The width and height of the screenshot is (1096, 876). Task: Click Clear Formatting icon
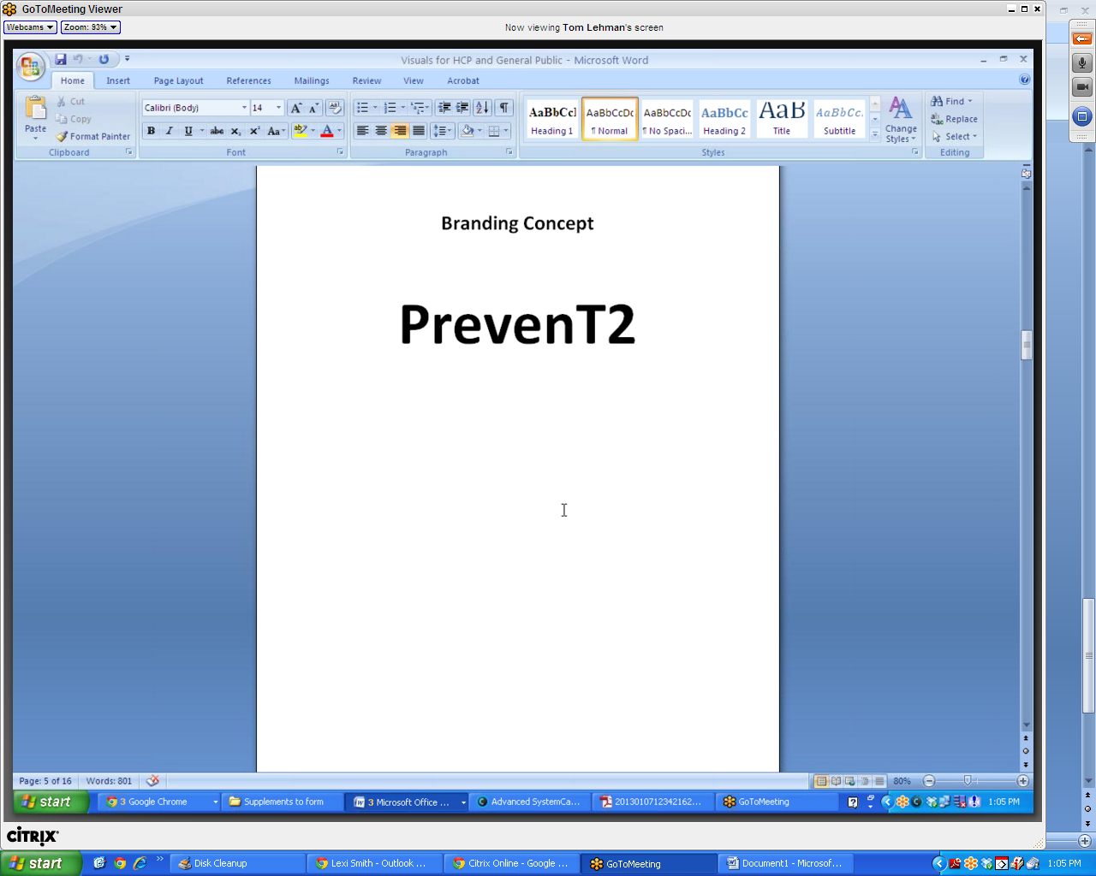(x=335, y=108)
